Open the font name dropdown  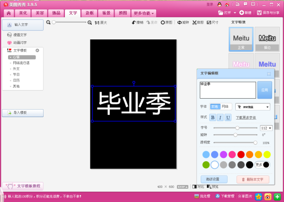tap(253, 107)
